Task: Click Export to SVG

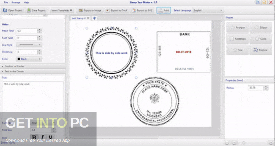Action: pyautogui.click(x=142, y=10)
